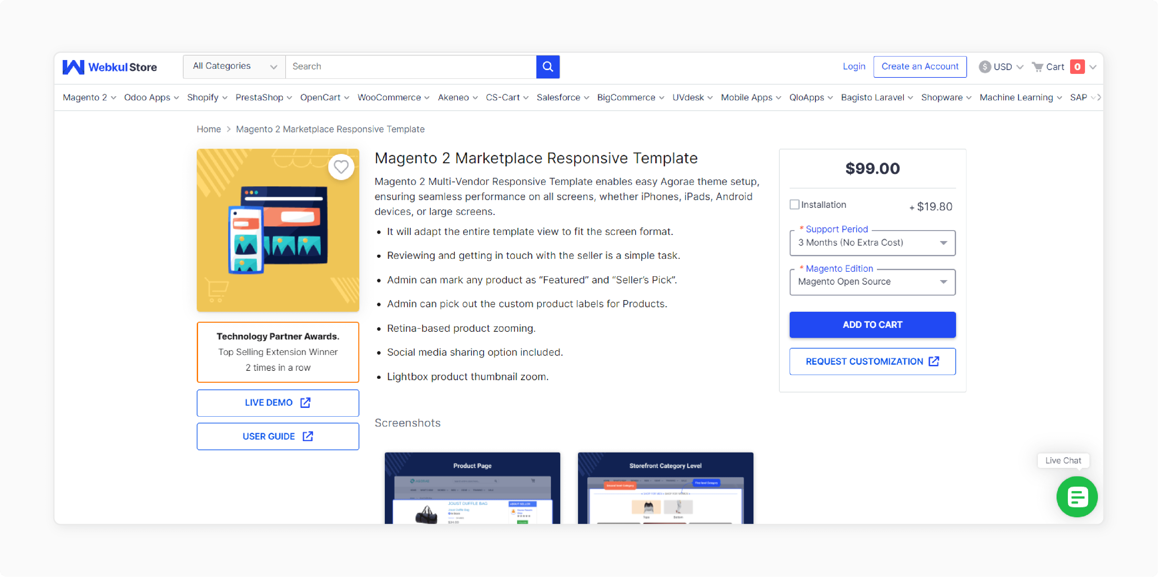
Task: Expand the Salesforce menu
Action: click(563, 97)
